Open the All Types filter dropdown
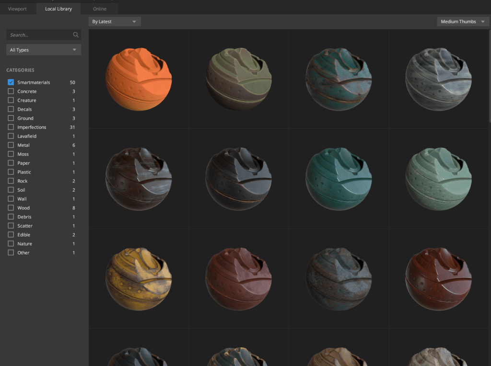The image size is (491, 366). (x=43, y=50)
